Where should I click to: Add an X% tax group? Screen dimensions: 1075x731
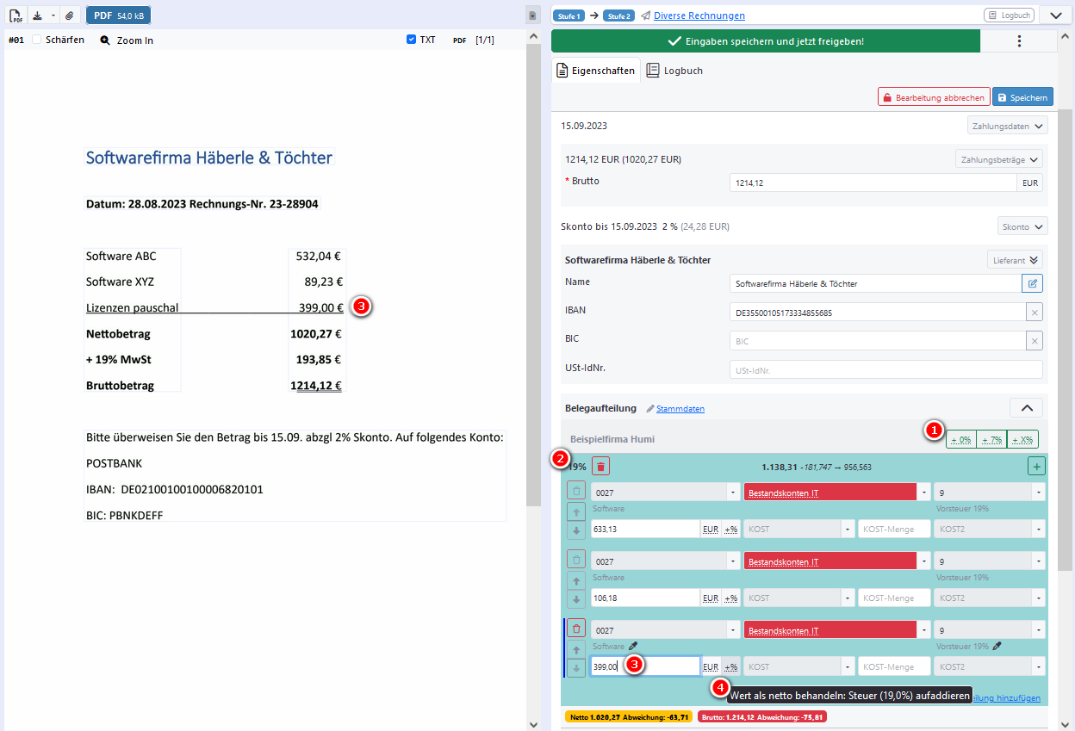(1022, 439)
